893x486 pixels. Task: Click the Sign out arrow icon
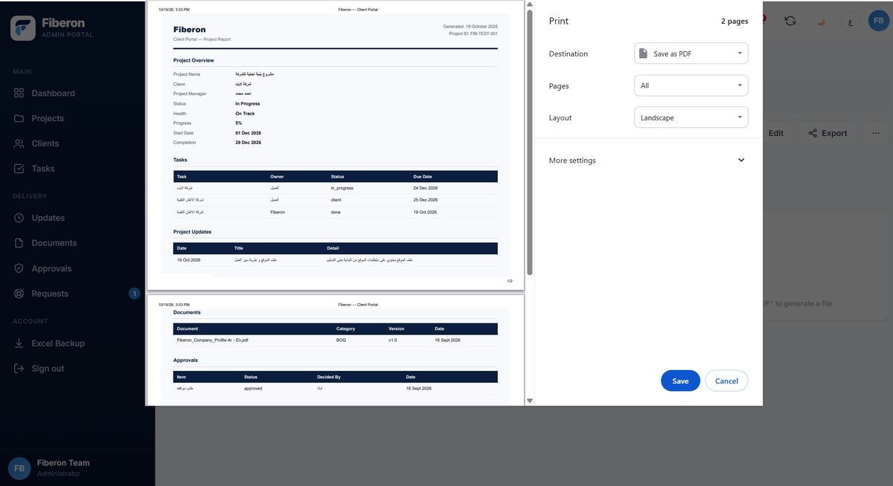19,369
